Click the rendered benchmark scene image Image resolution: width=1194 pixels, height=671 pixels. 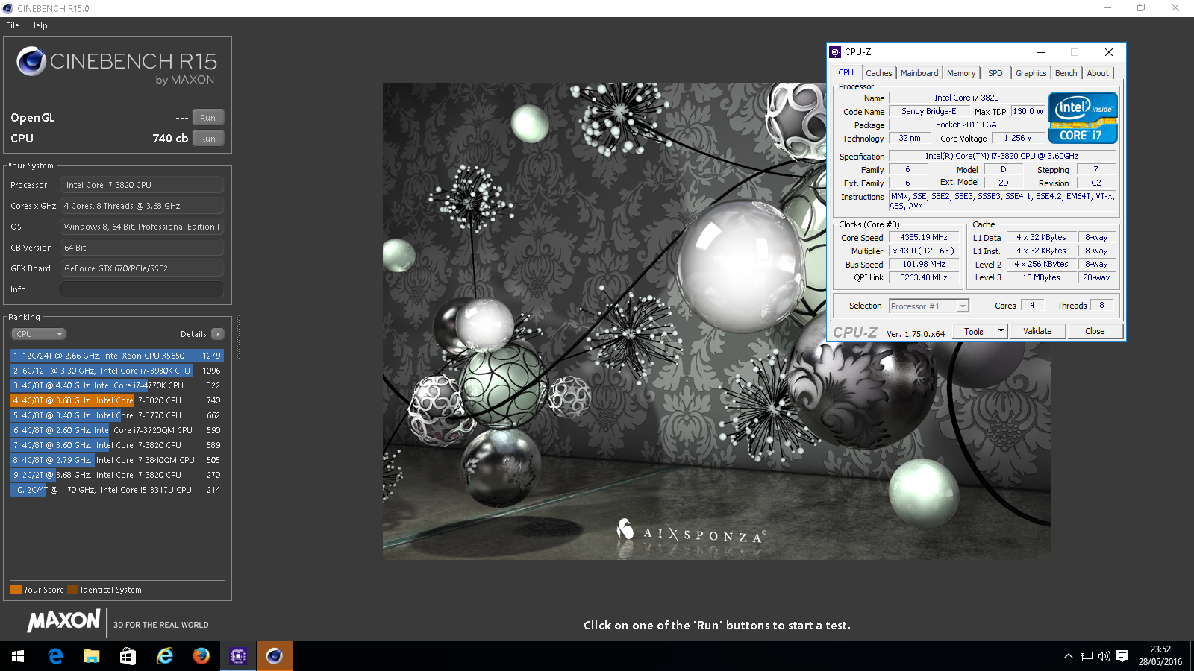pos(716,321)
